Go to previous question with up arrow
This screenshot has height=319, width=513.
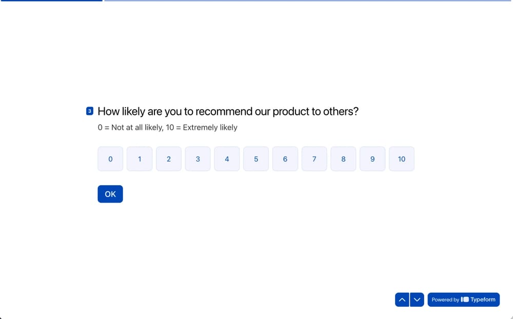[402, 300]
